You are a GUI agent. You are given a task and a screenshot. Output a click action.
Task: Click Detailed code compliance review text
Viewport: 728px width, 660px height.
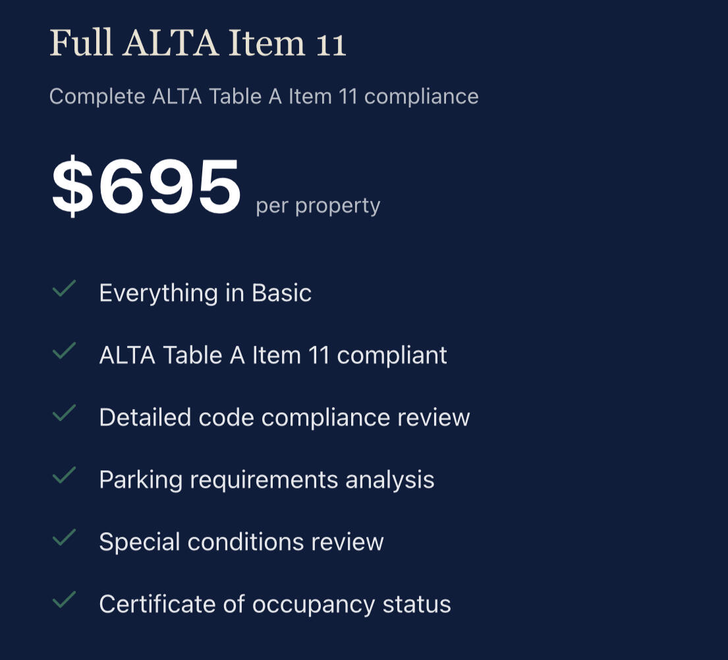pos(284,418)
